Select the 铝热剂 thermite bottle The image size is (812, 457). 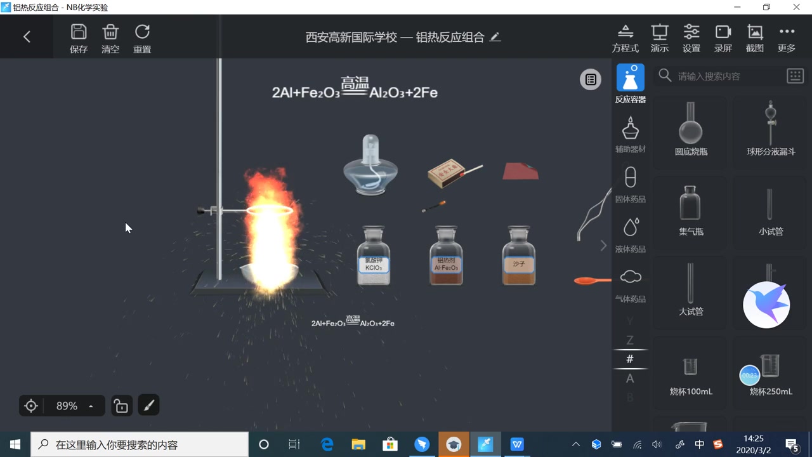pyautogui.click(x=446, y=256)
